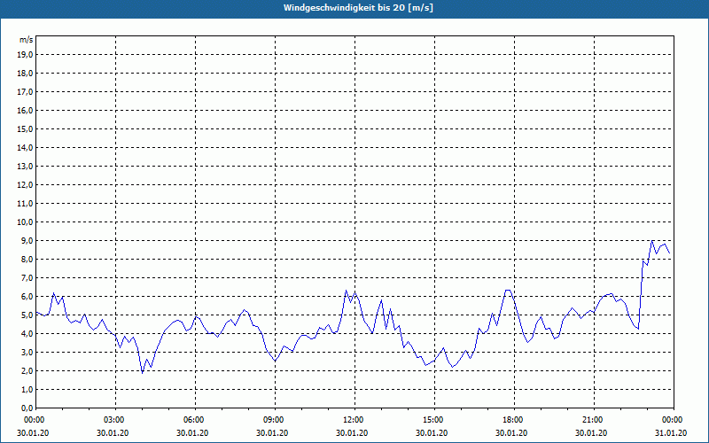Click the "3,0" y-axis label
Screen dimensions: 709x443
coord(27,352)
